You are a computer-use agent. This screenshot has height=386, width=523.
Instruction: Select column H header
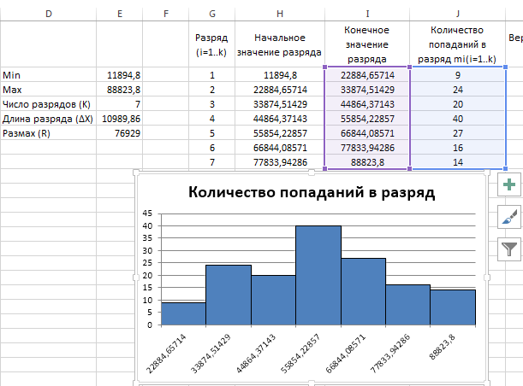click(x=280, y=14)
